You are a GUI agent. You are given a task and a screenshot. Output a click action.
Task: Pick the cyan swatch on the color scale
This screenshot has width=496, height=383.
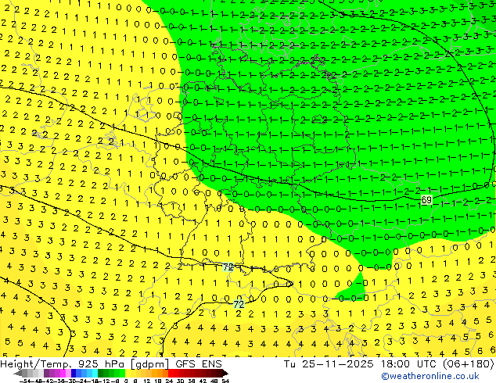(95, 374)
